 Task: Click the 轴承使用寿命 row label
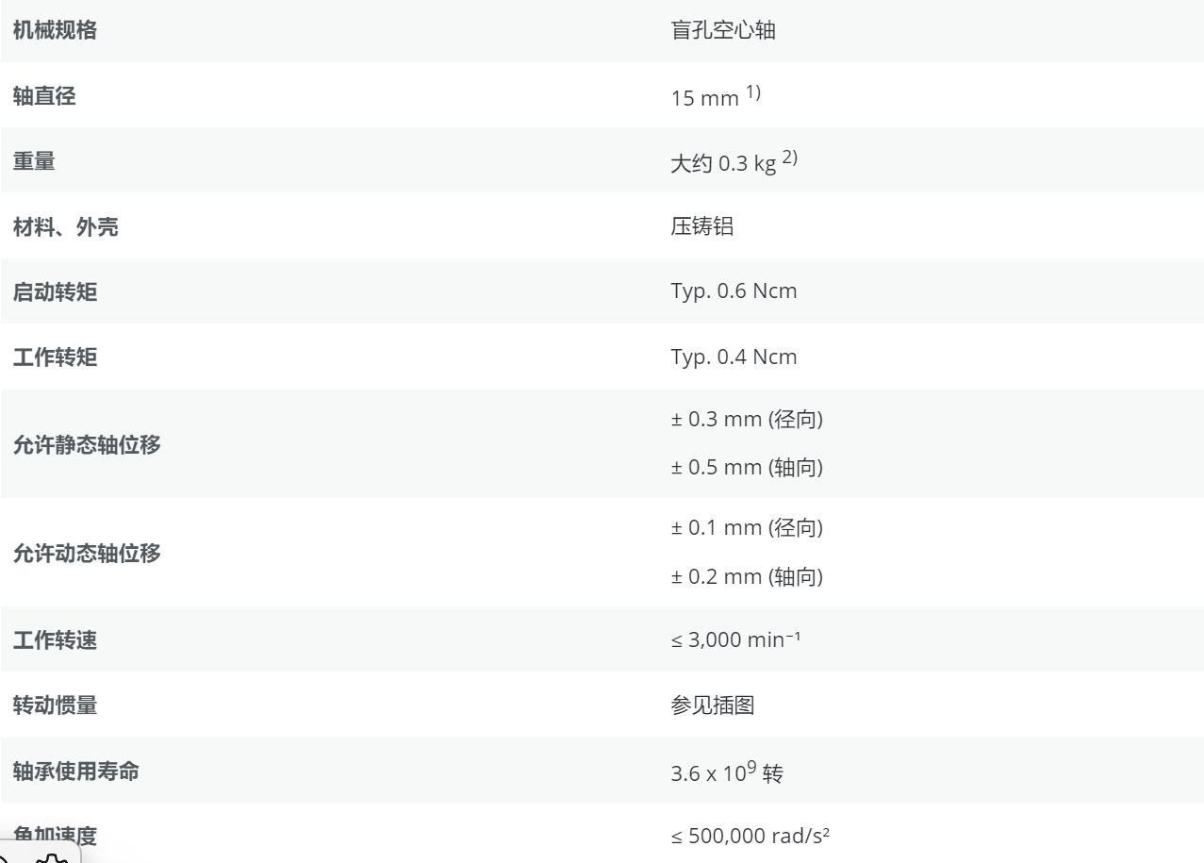(x=75, y=771)
